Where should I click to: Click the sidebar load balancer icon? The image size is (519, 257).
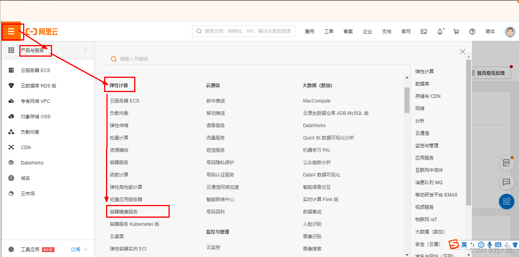point(11,132)
